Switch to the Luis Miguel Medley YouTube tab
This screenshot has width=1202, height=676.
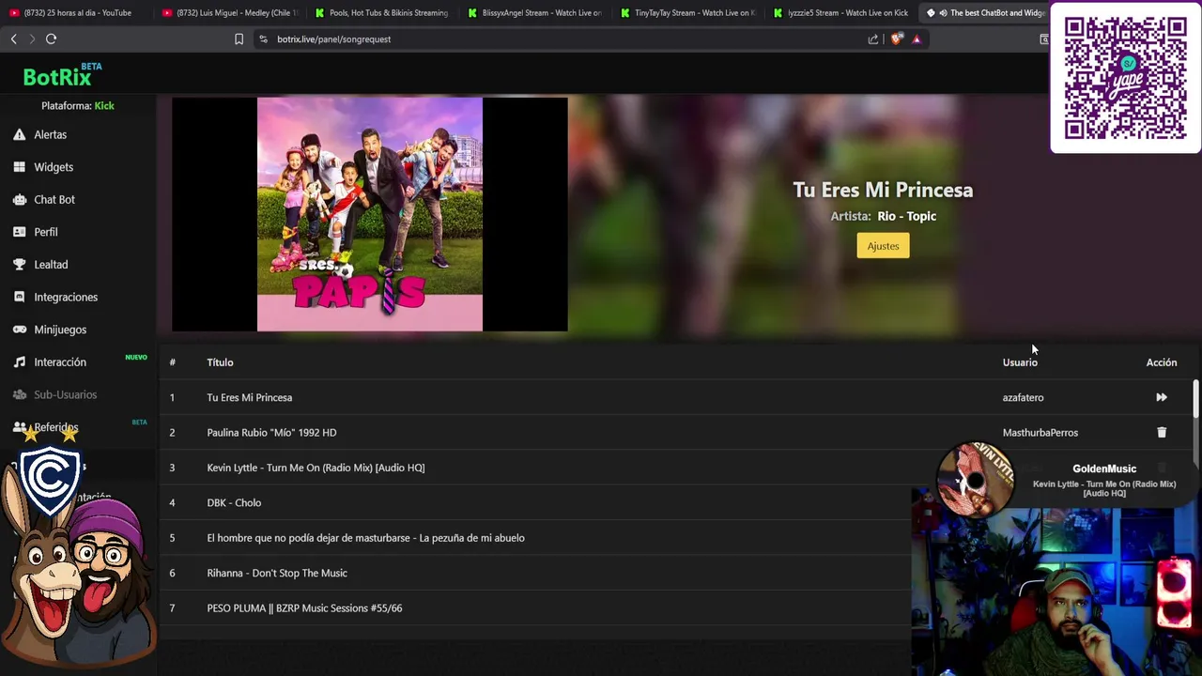point(229,13)
